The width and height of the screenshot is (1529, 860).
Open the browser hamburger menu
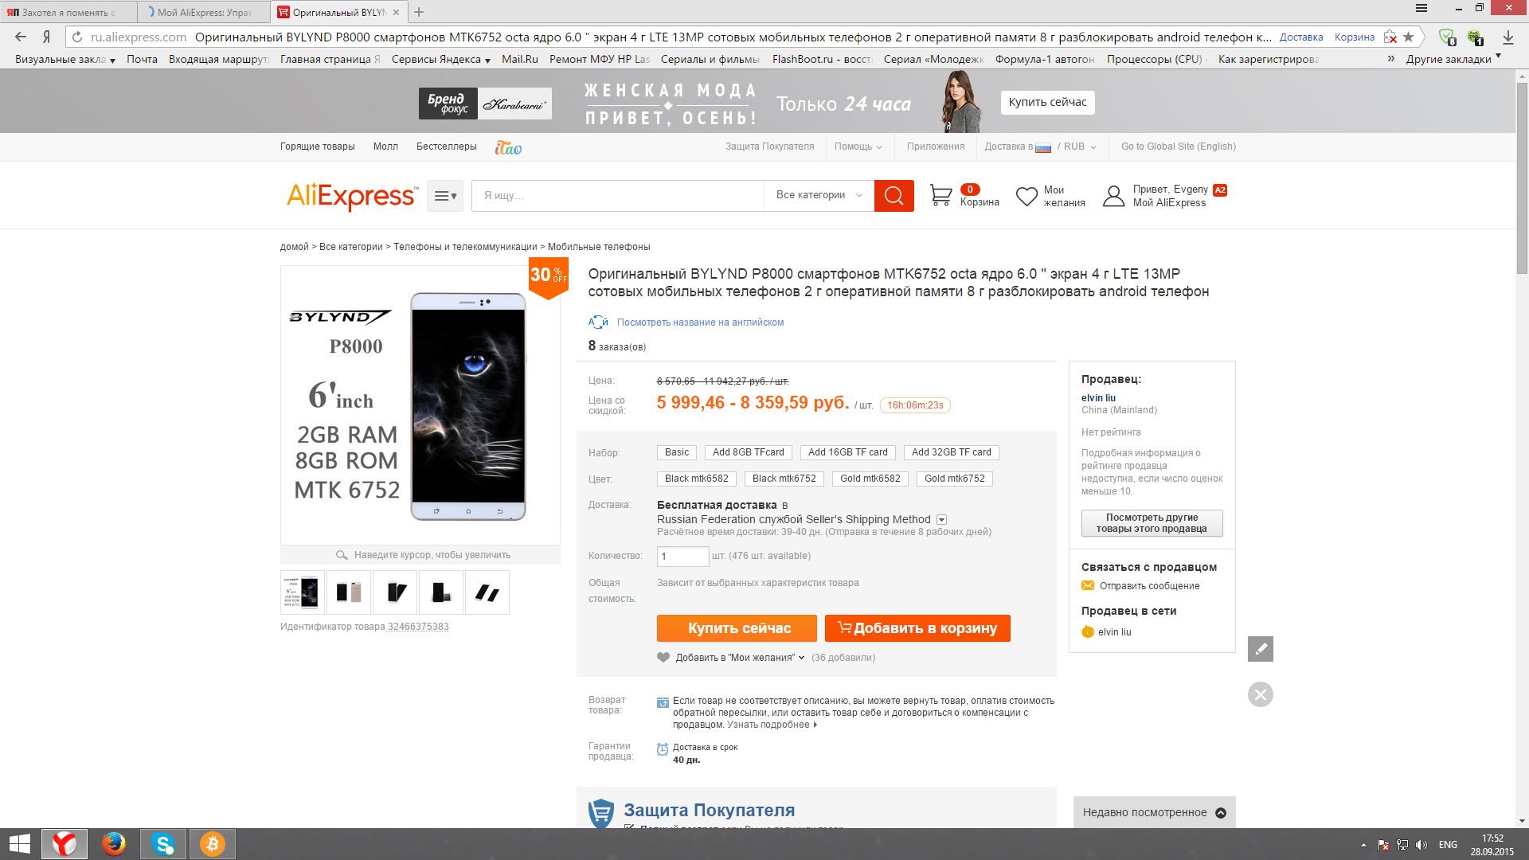tap(1421, 8)
